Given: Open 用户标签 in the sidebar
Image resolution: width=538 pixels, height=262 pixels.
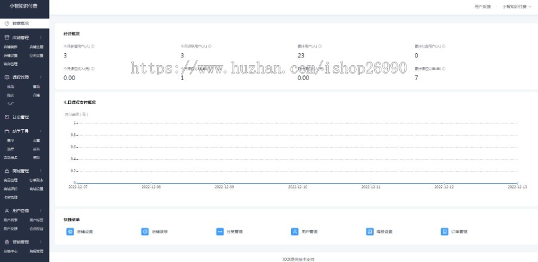Looking at the screenshot, I should point(36,220).
